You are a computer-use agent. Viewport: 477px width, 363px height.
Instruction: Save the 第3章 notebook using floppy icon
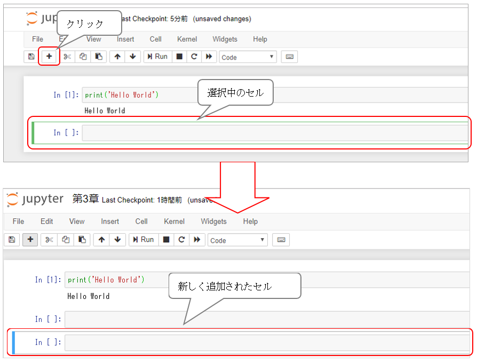(x=12, y=240)
